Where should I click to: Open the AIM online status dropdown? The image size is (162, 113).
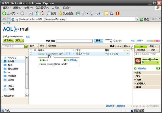158,62
